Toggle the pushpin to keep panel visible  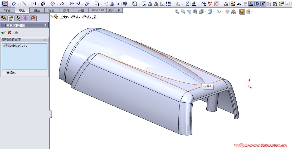(16, 32)
